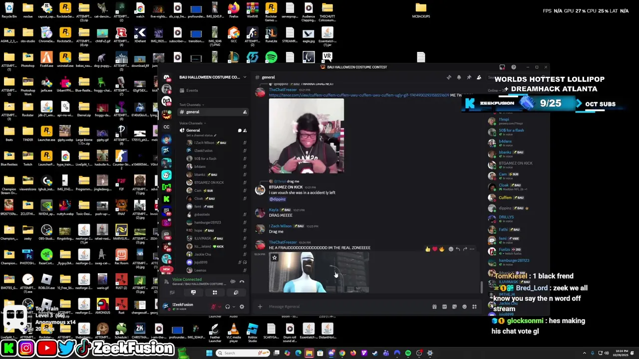Forward the hovered message

click(x=465, y=249)
